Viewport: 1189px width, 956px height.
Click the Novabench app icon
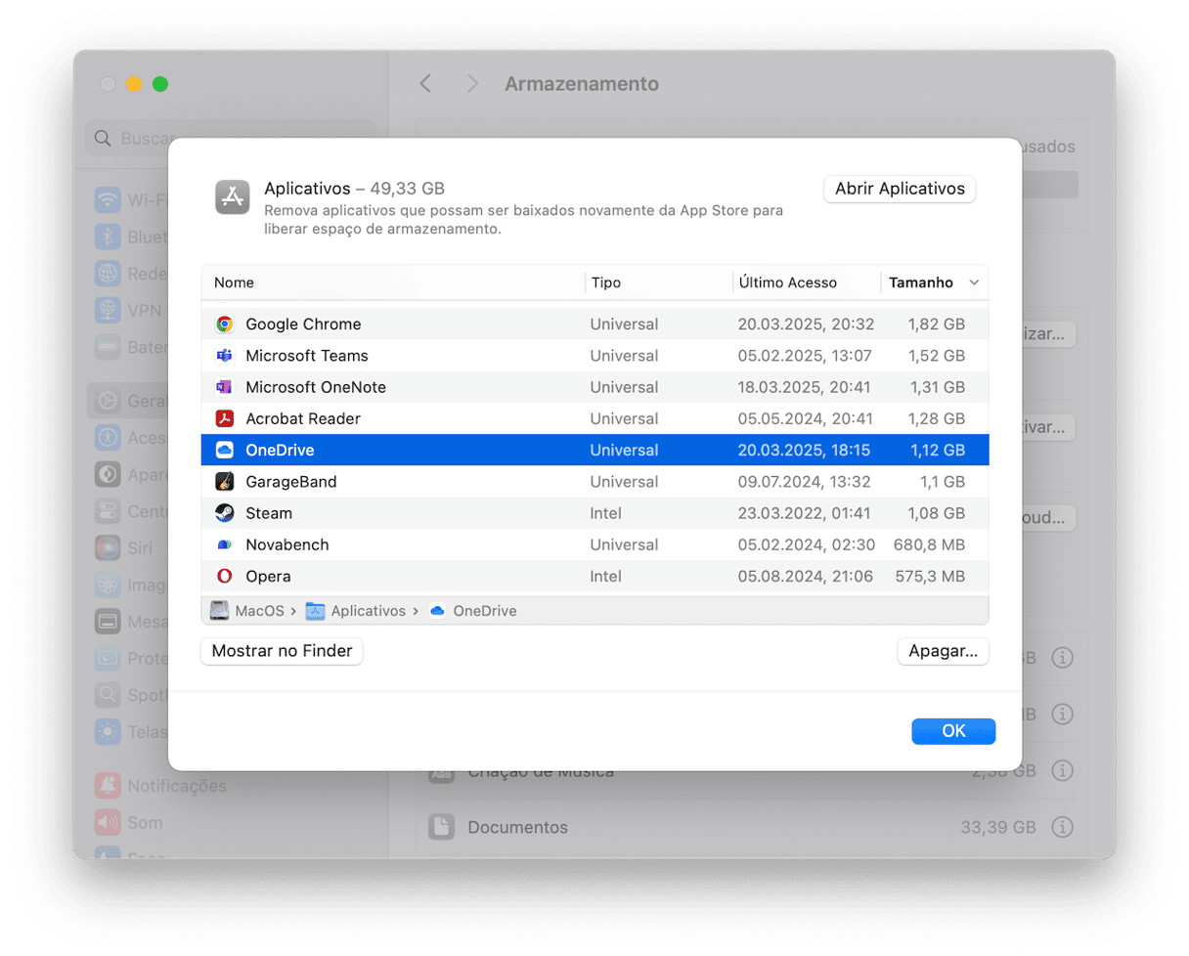(225, 544)
